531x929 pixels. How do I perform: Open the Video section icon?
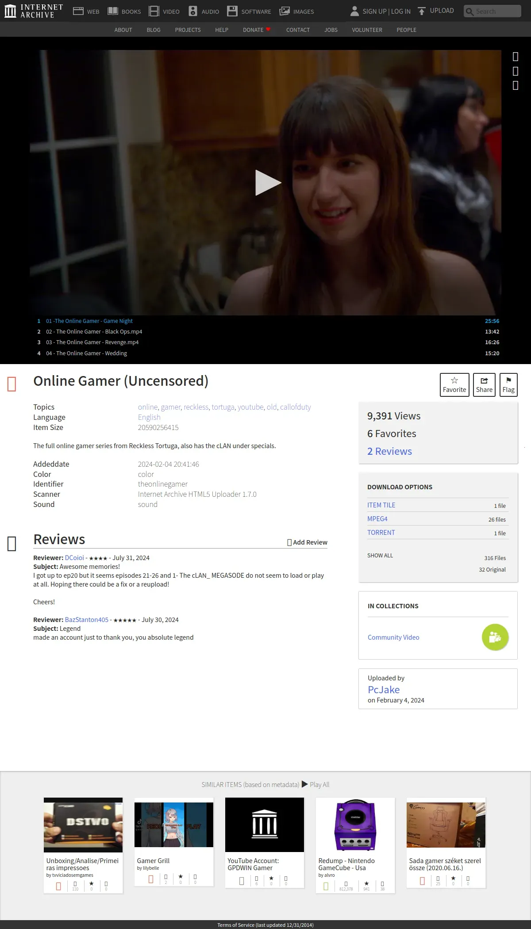pos(154,11)
